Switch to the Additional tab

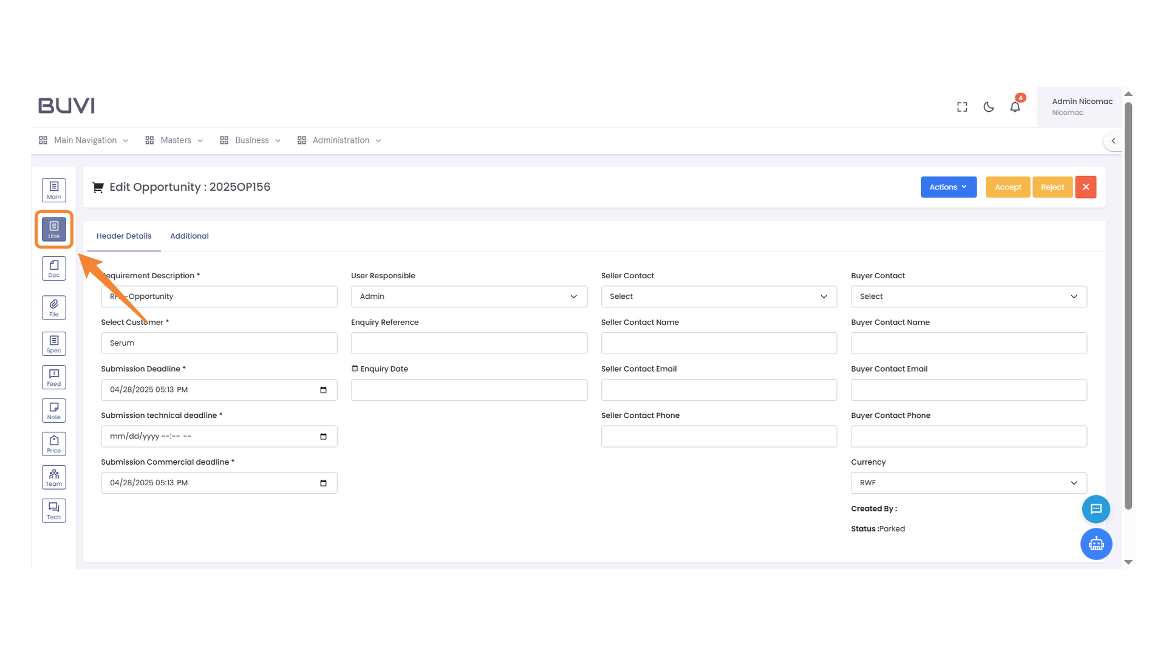pos(189,236)
